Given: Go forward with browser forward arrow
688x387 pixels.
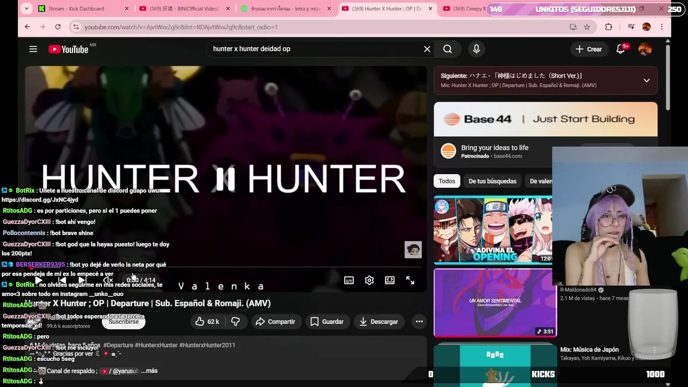Looking at the screenshot, I should (x=42, y=27).
